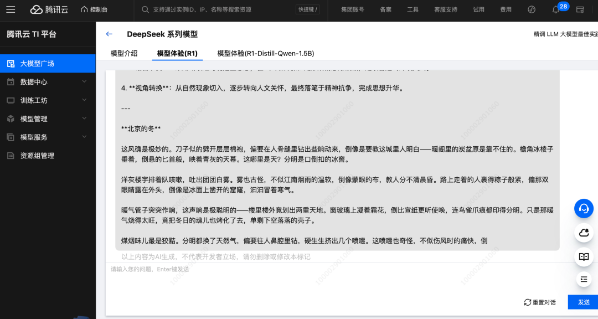
Task: Click the paragraph starting 这风确是极妙的
Action: tap(337, 154)
